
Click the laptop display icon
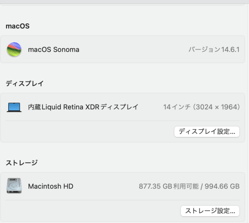click(14, 107)
